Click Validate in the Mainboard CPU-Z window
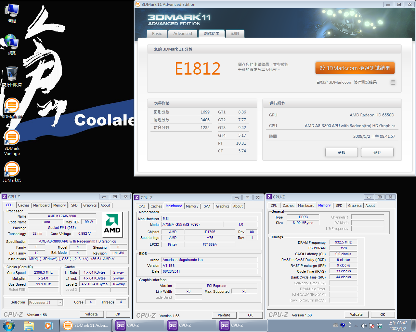Viewport: 416px width, 332px height. (224, 315)
